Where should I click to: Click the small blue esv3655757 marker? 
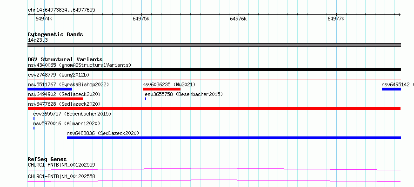(x=34, y=118)
